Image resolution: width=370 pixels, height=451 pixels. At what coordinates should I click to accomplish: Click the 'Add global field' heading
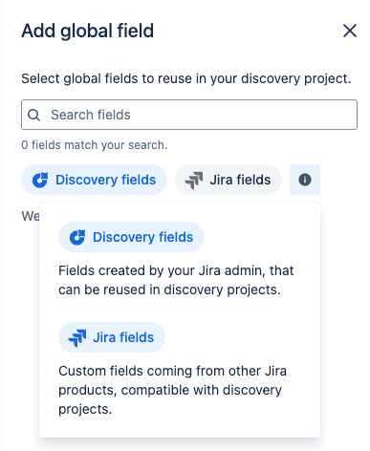point(88,31)
